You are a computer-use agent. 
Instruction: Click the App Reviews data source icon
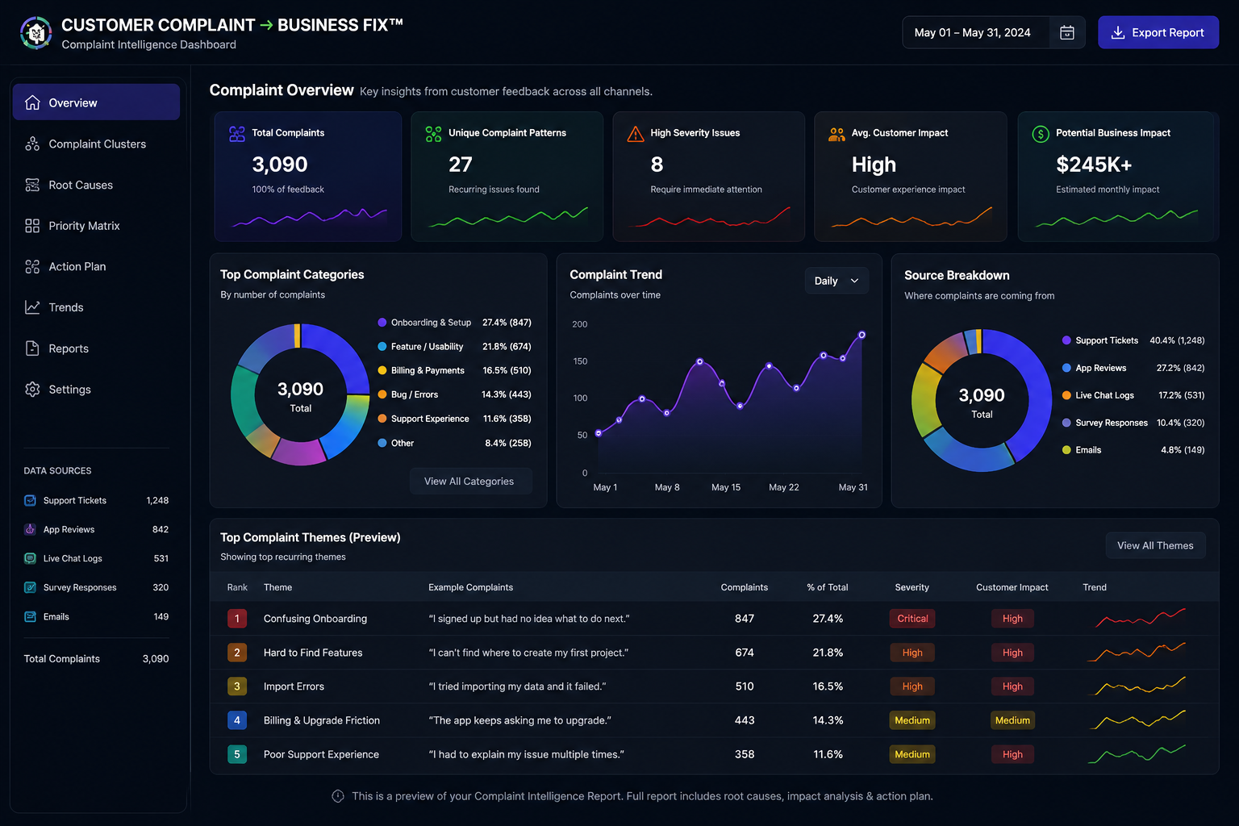coord(30,529)
